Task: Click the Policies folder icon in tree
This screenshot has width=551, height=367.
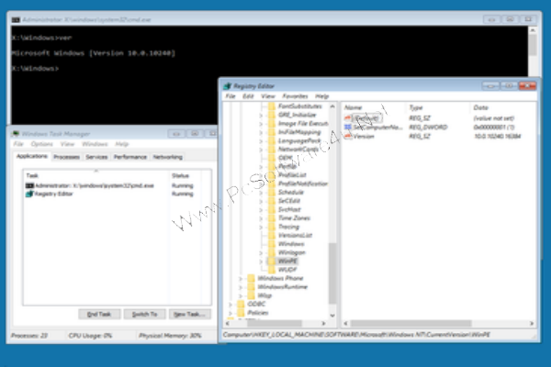Action: [x=241, y=313]
